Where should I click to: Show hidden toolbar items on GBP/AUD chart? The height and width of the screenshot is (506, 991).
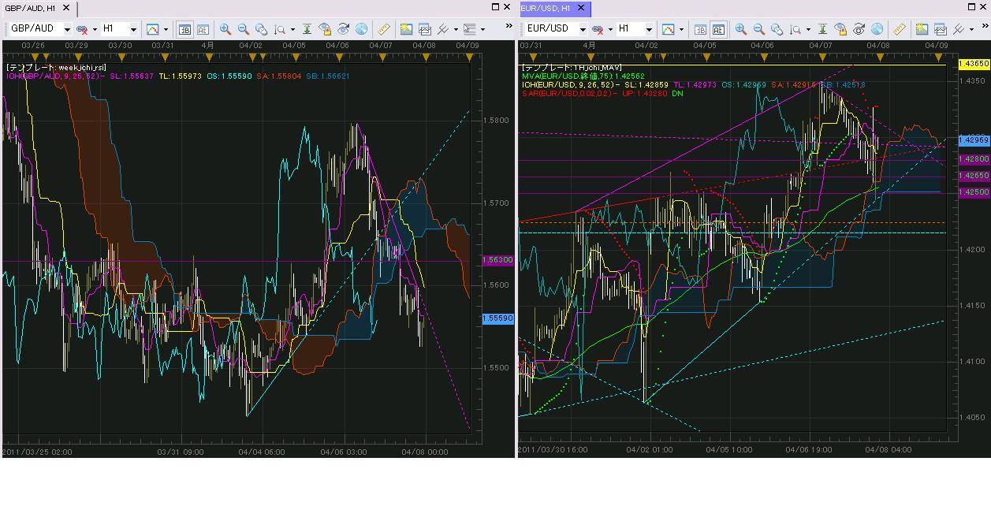point(509,27)
